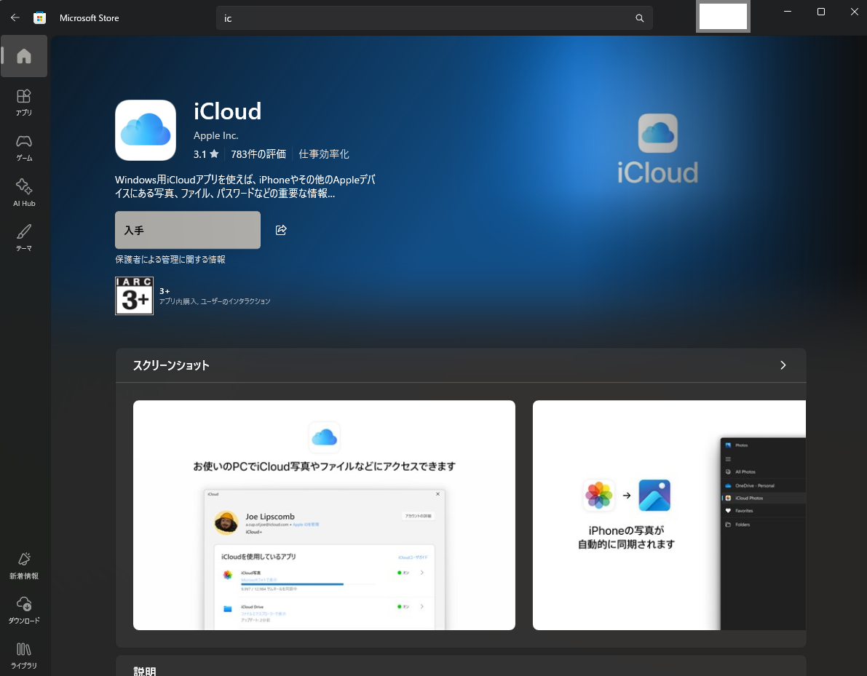Share the iCloud app via share icon
This screenshot has height=676, width=867.
281,230
